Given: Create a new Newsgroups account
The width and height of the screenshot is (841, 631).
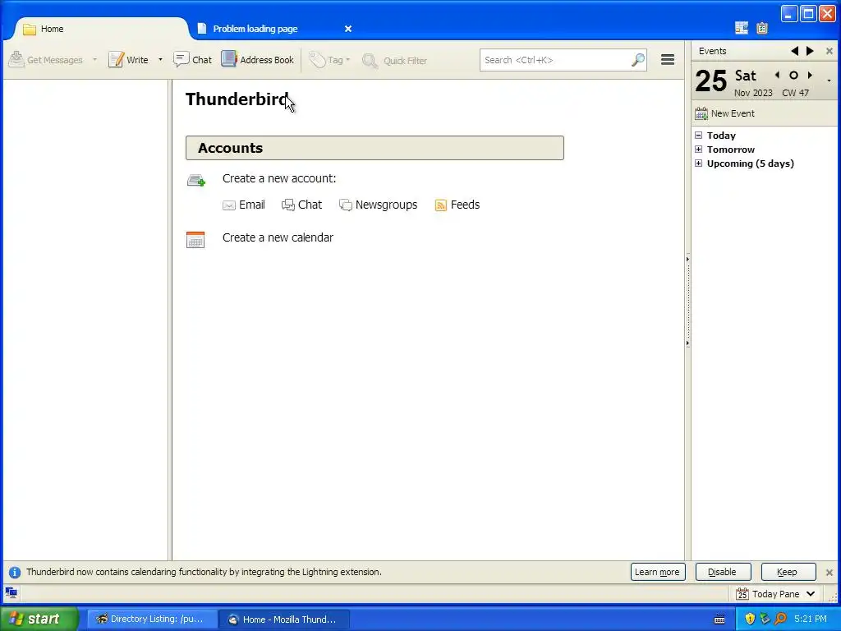Looking at the screenshot, I should (x=379, y=205).
